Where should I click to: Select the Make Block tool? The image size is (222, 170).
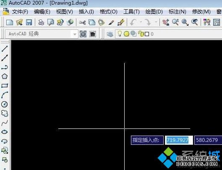(5, 160)
